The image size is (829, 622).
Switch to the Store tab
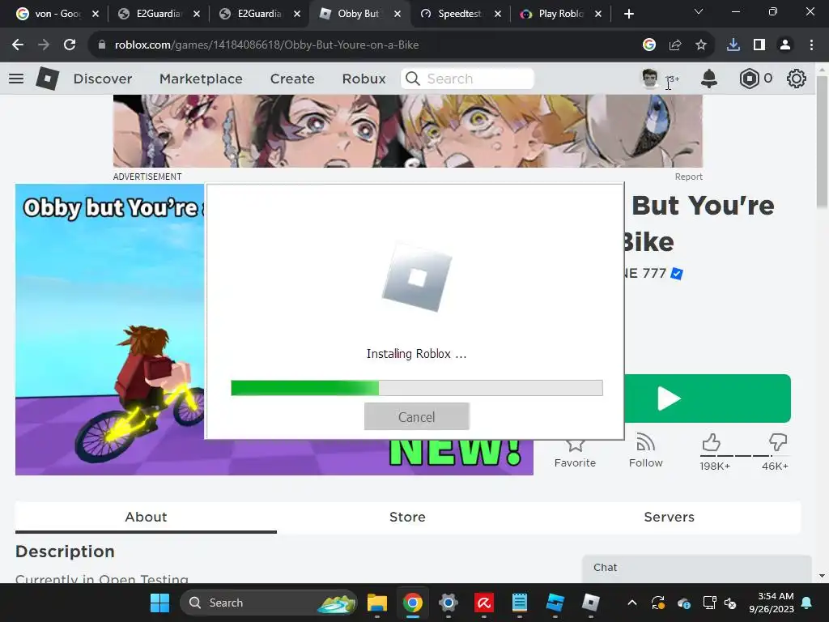407,517
